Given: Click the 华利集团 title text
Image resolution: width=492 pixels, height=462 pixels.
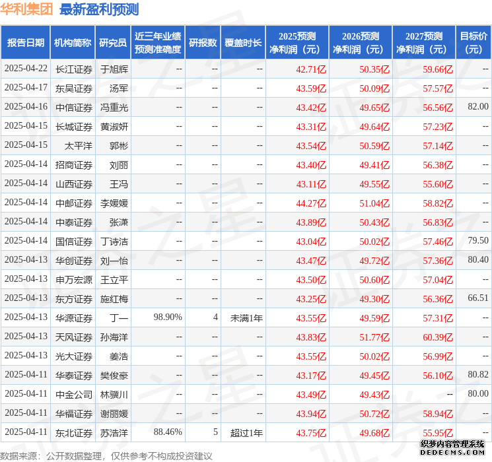Looking at the screenshot, I should [x=26, y=9].
